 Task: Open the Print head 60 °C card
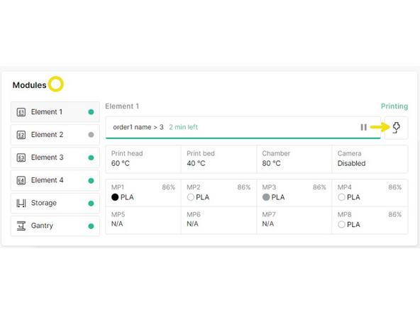[x=143, y=159]
